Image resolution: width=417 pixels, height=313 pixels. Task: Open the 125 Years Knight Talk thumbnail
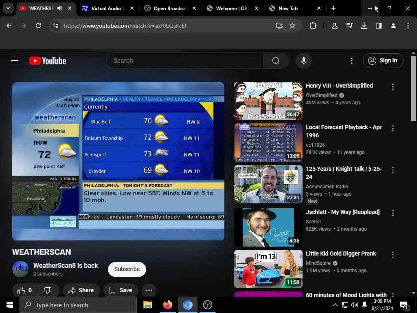coord(268,184)
